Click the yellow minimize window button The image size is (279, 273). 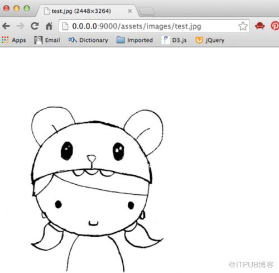pyautogui.click(x=17, y=8)
